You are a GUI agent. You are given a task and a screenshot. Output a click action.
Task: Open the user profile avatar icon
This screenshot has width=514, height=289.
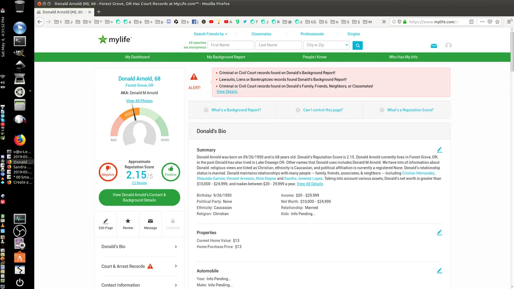(449, 46)
